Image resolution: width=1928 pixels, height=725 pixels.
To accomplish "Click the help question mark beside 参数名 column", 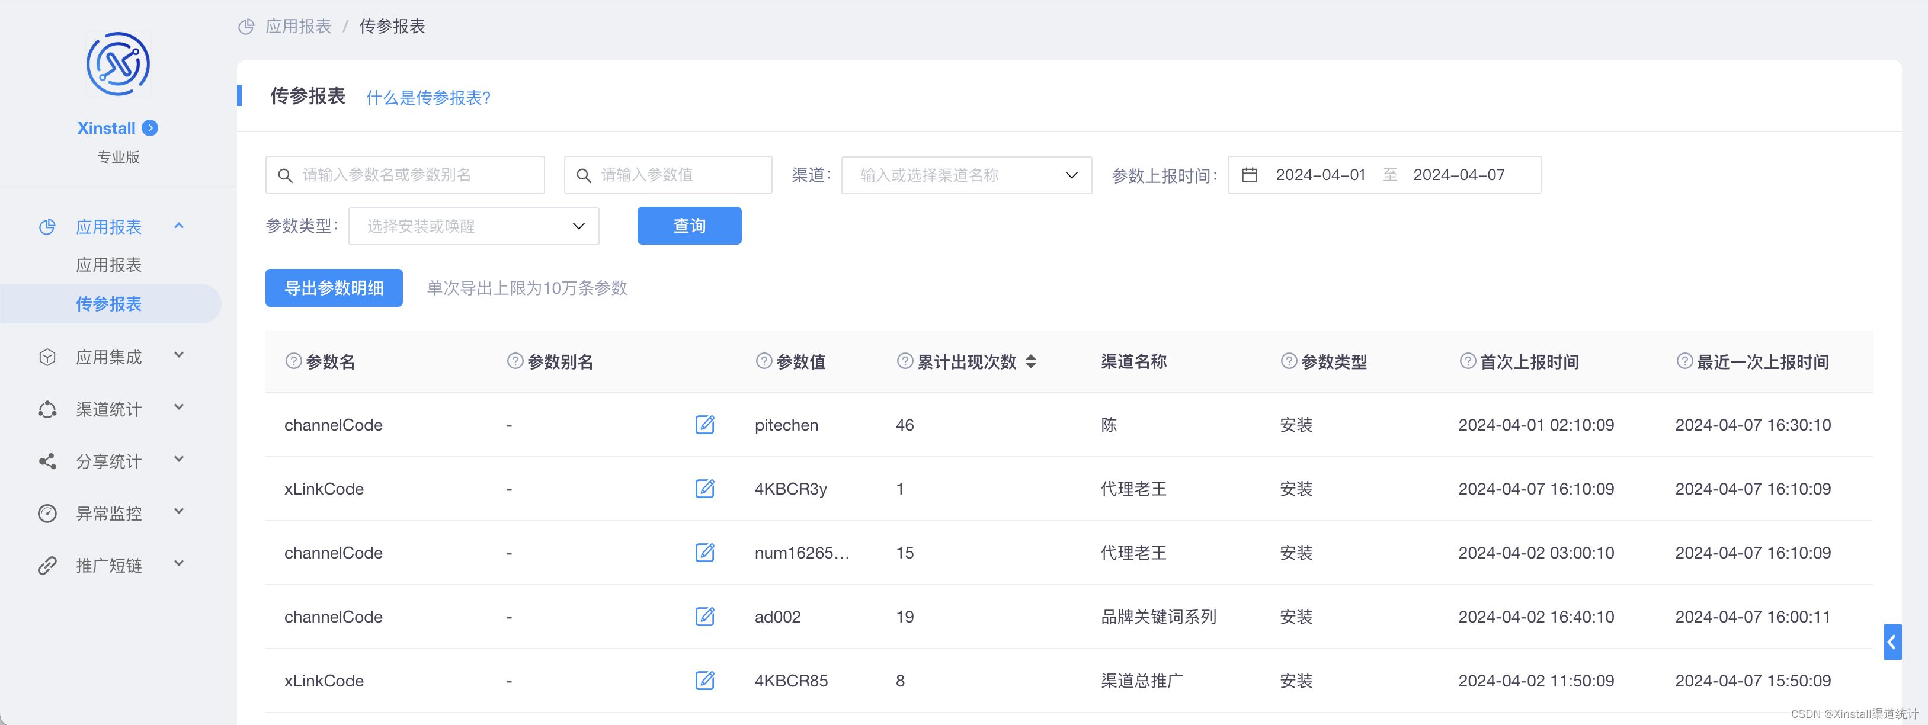I will [292, 361].
